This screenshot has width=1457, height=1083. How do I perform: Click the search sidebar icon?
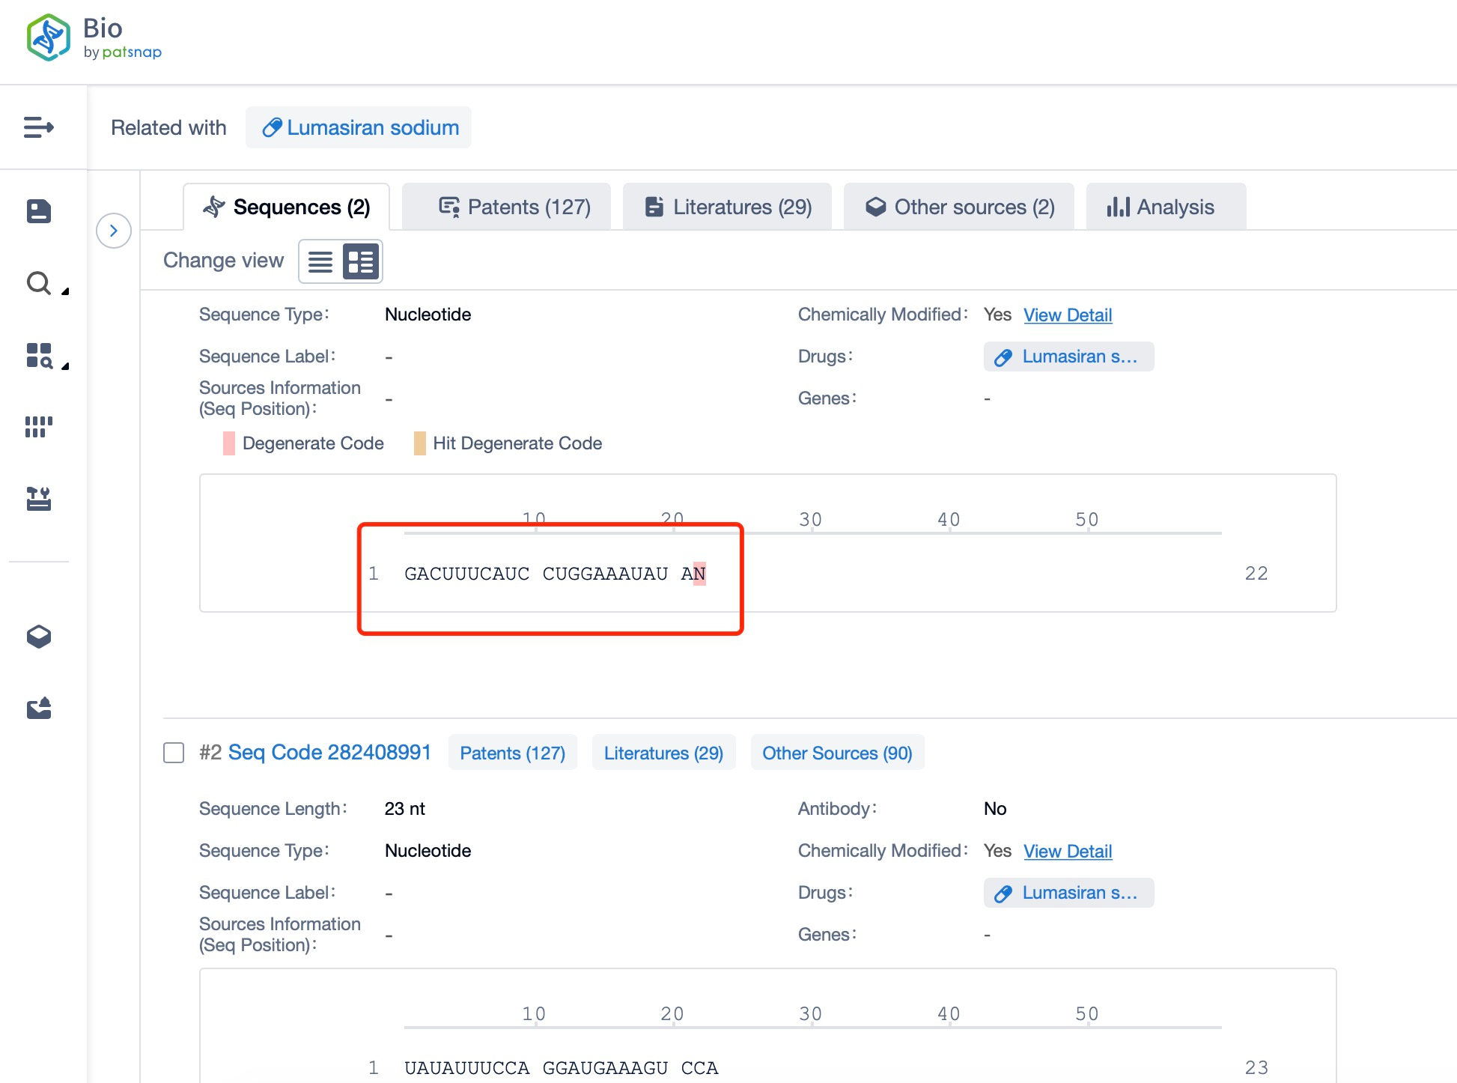click(x=37, y=282)
